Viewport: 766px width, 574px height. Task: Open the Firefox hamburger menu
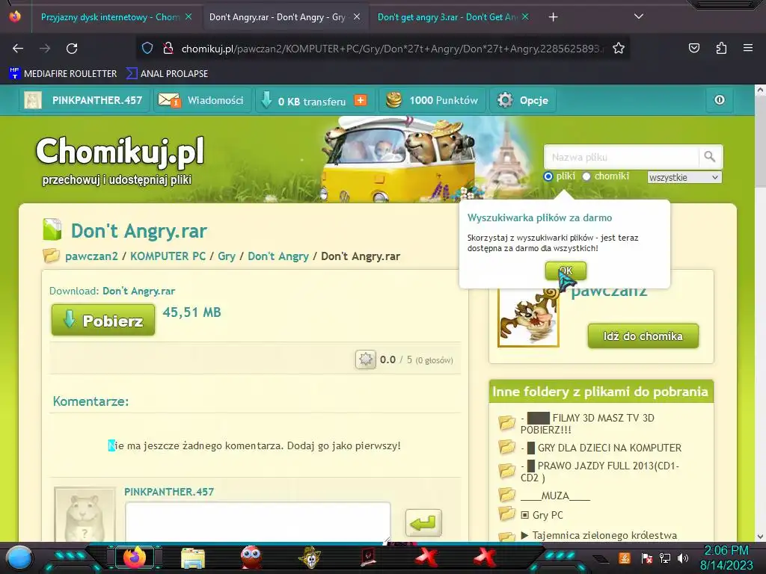pos(747,48)
